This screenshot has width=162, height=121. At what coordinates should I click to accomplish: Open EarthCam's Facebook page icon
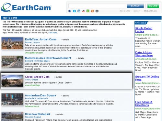(70, 11)
